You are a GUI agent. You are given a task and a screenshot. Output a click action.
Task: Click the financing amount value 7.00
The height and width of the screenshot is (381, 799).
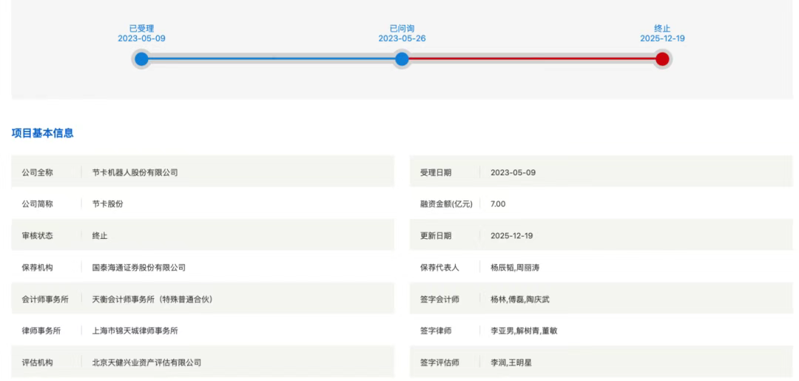click(498, 204)
